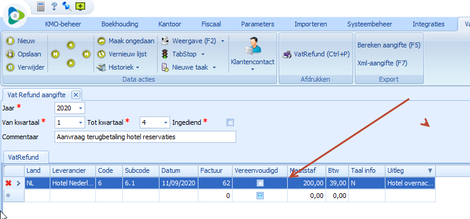Open the Importeren ribbon tab
The width and height of the screenshot is (470, 219).
click(311, 24)
